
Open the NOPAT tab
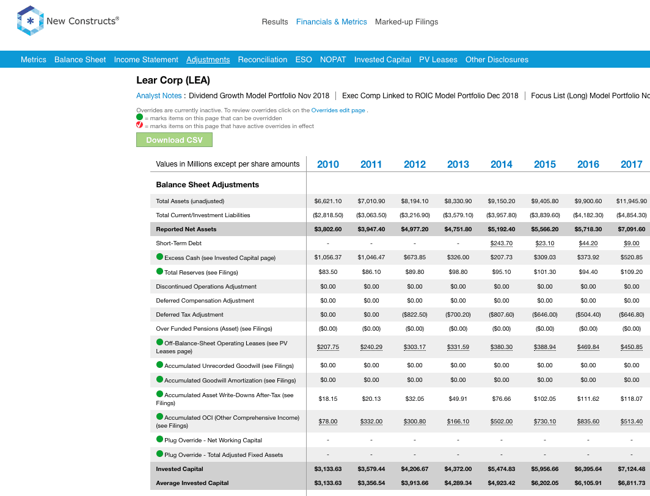[x=333, y=60]
